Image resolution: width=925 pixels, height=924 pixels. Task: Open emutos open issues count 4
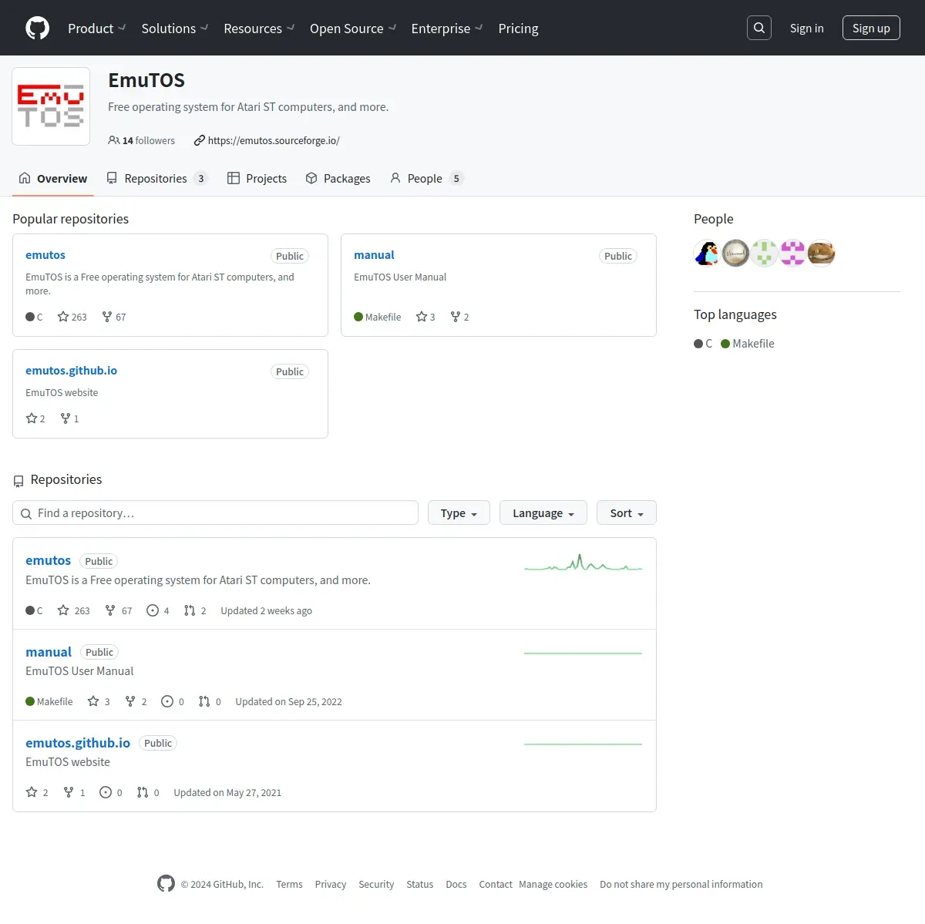158,610
